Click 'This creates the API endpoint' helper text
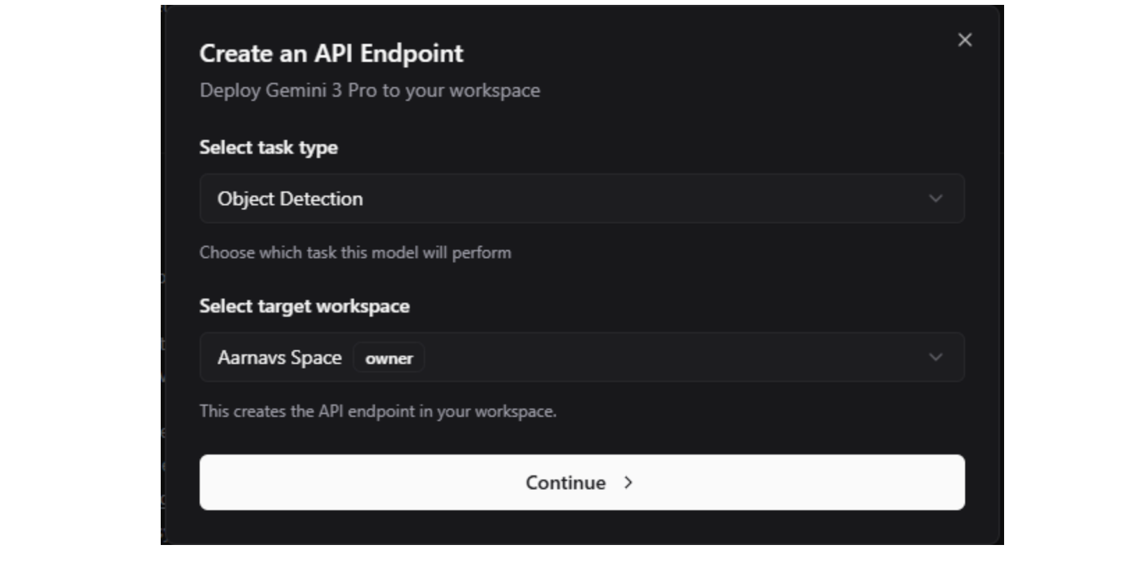This screenshot has width=1137, height=561. (378, 411)
